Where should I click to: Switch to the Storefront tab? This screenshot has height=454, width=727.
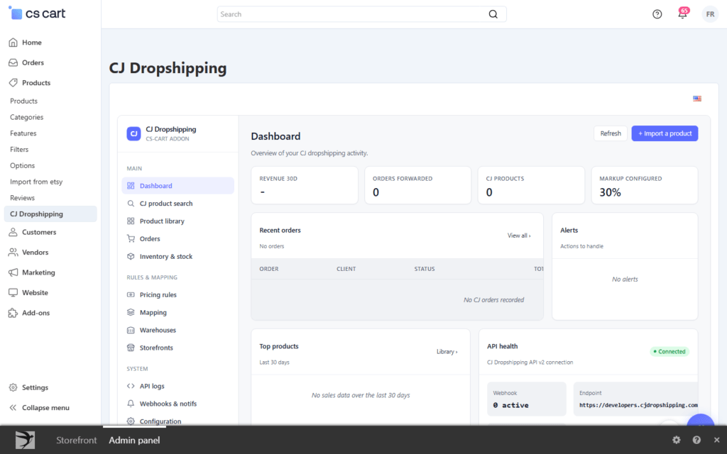point(77,440)
